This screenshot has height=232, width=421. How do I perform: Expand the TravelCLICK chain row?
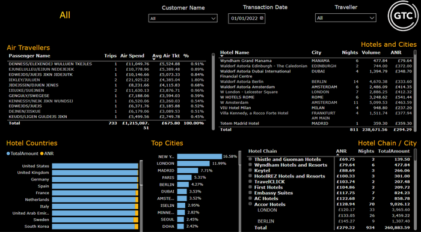pos(250,182)
